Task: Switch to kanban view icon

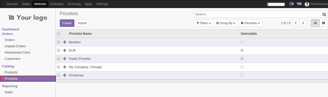Action: point(323,23)
